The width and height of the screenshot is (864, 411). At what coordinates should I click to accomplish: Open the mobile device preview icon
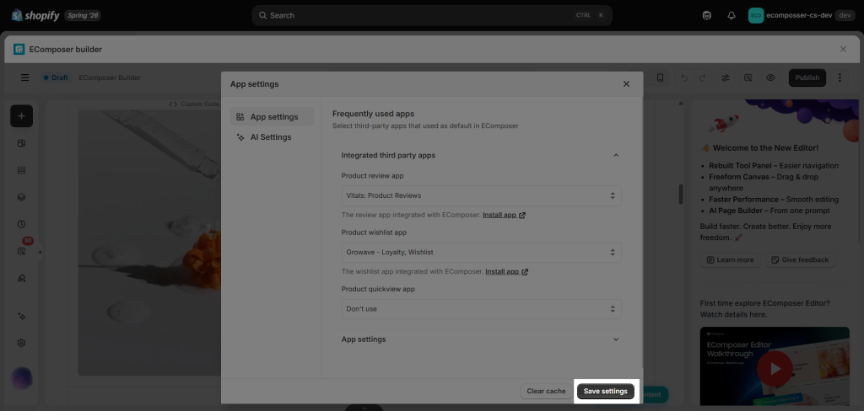(x=660, y=77)
